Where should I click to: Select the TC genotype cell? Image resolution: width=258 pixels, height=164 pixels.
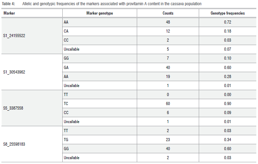click(x=66, y=104)
